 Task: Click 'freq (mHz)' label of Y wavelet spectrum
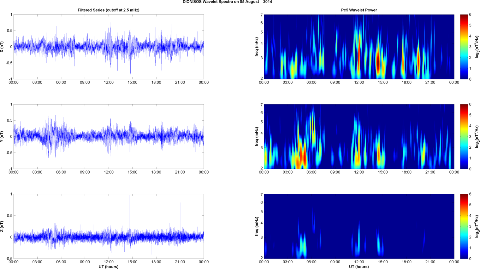pyautogui.click(x=257, y=136)
